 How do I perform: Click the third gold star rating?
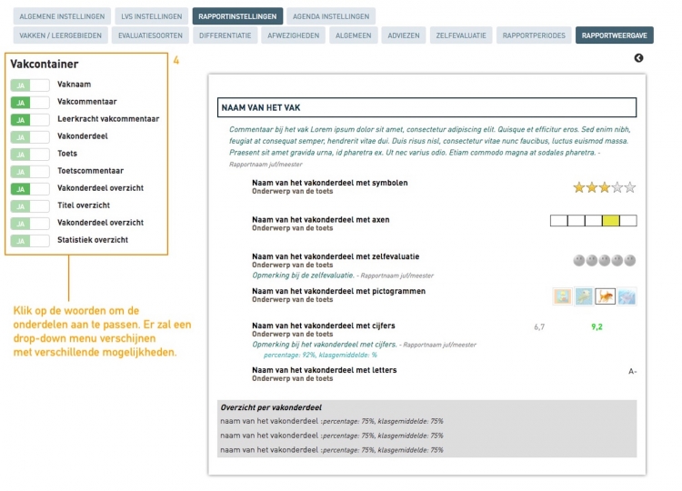click(x=604, y=188)
